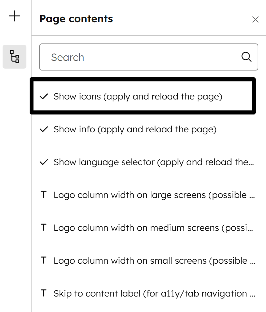Image resolution: width=266 pixels, height=312 pixels.
Task: Open Logo column width on small screens
Action: pos(154,261)
